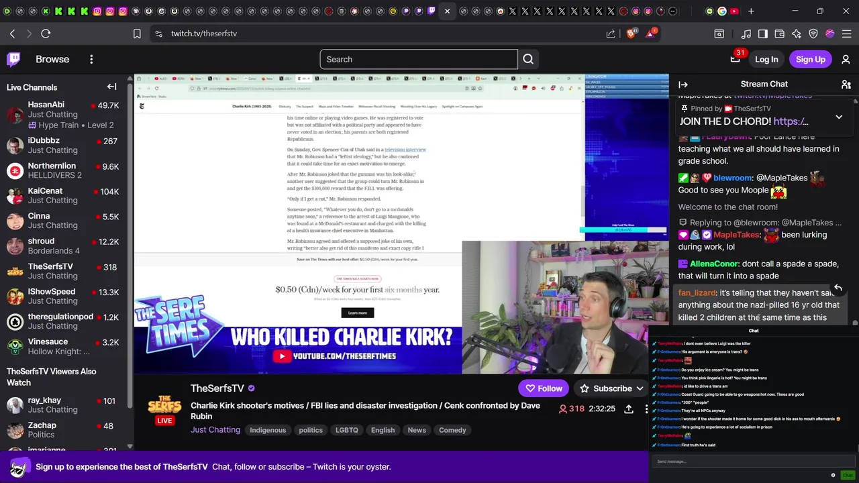Select the News tag
Screen dimensions: 859x483
417,430
